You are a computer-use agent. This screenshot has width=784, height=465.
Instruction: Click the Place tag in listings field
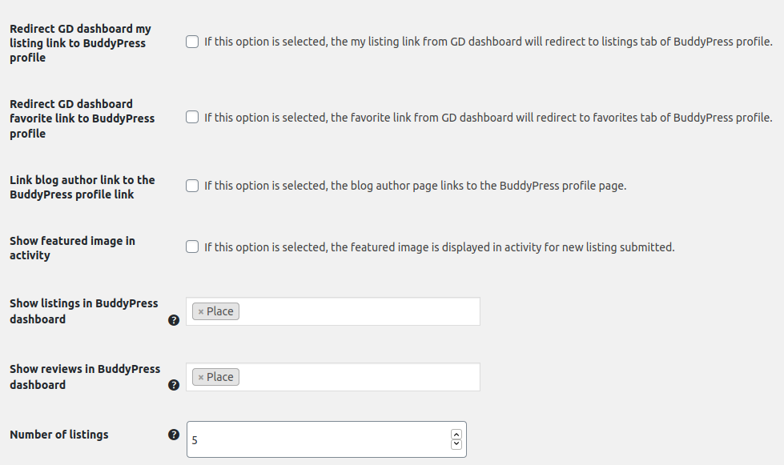(x=220, y=311)
